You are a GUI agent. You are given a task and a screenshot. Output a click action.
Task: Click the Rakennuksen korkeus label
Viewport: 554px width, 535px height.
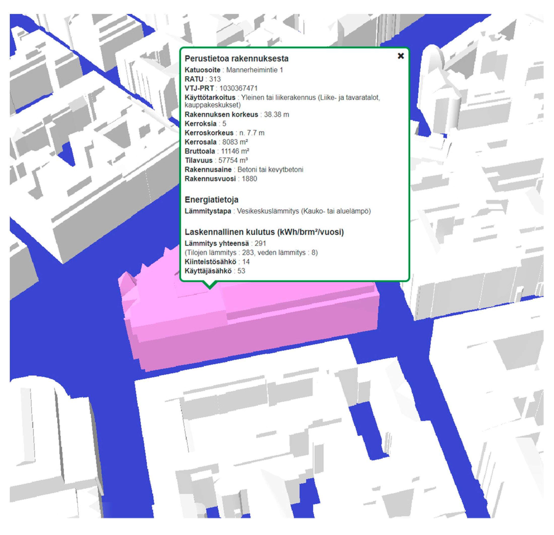[221, 115]
